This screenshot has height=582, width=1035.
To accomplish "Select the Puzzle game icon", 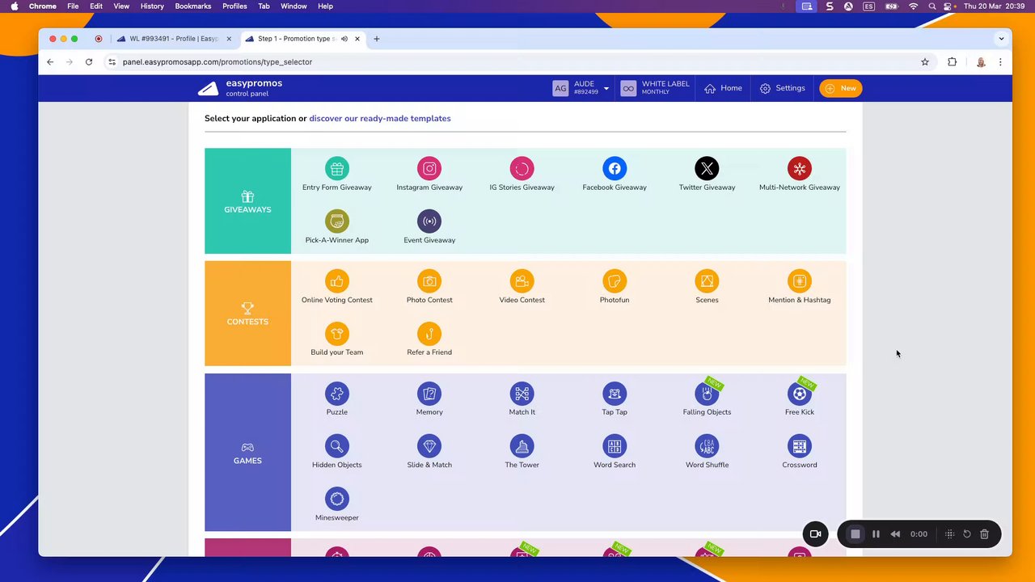I will [x=337, y=393].
